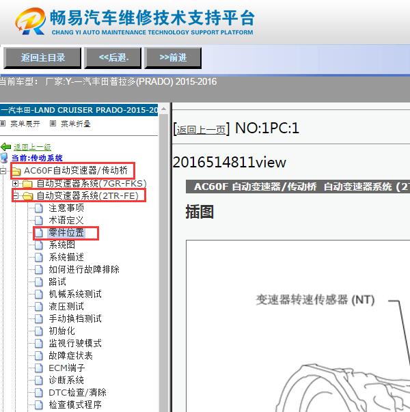
Task: Open the 检查模式程序 page
Action: pyautogui.click(x=75, y=404)
